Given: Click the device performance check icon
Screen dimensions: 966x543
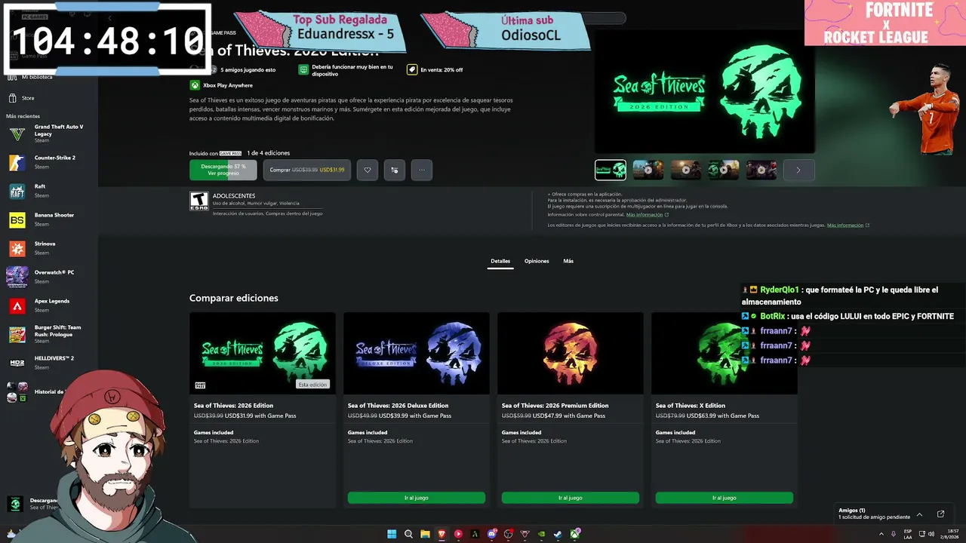Looking at the screenshot, I should [303, 69].
